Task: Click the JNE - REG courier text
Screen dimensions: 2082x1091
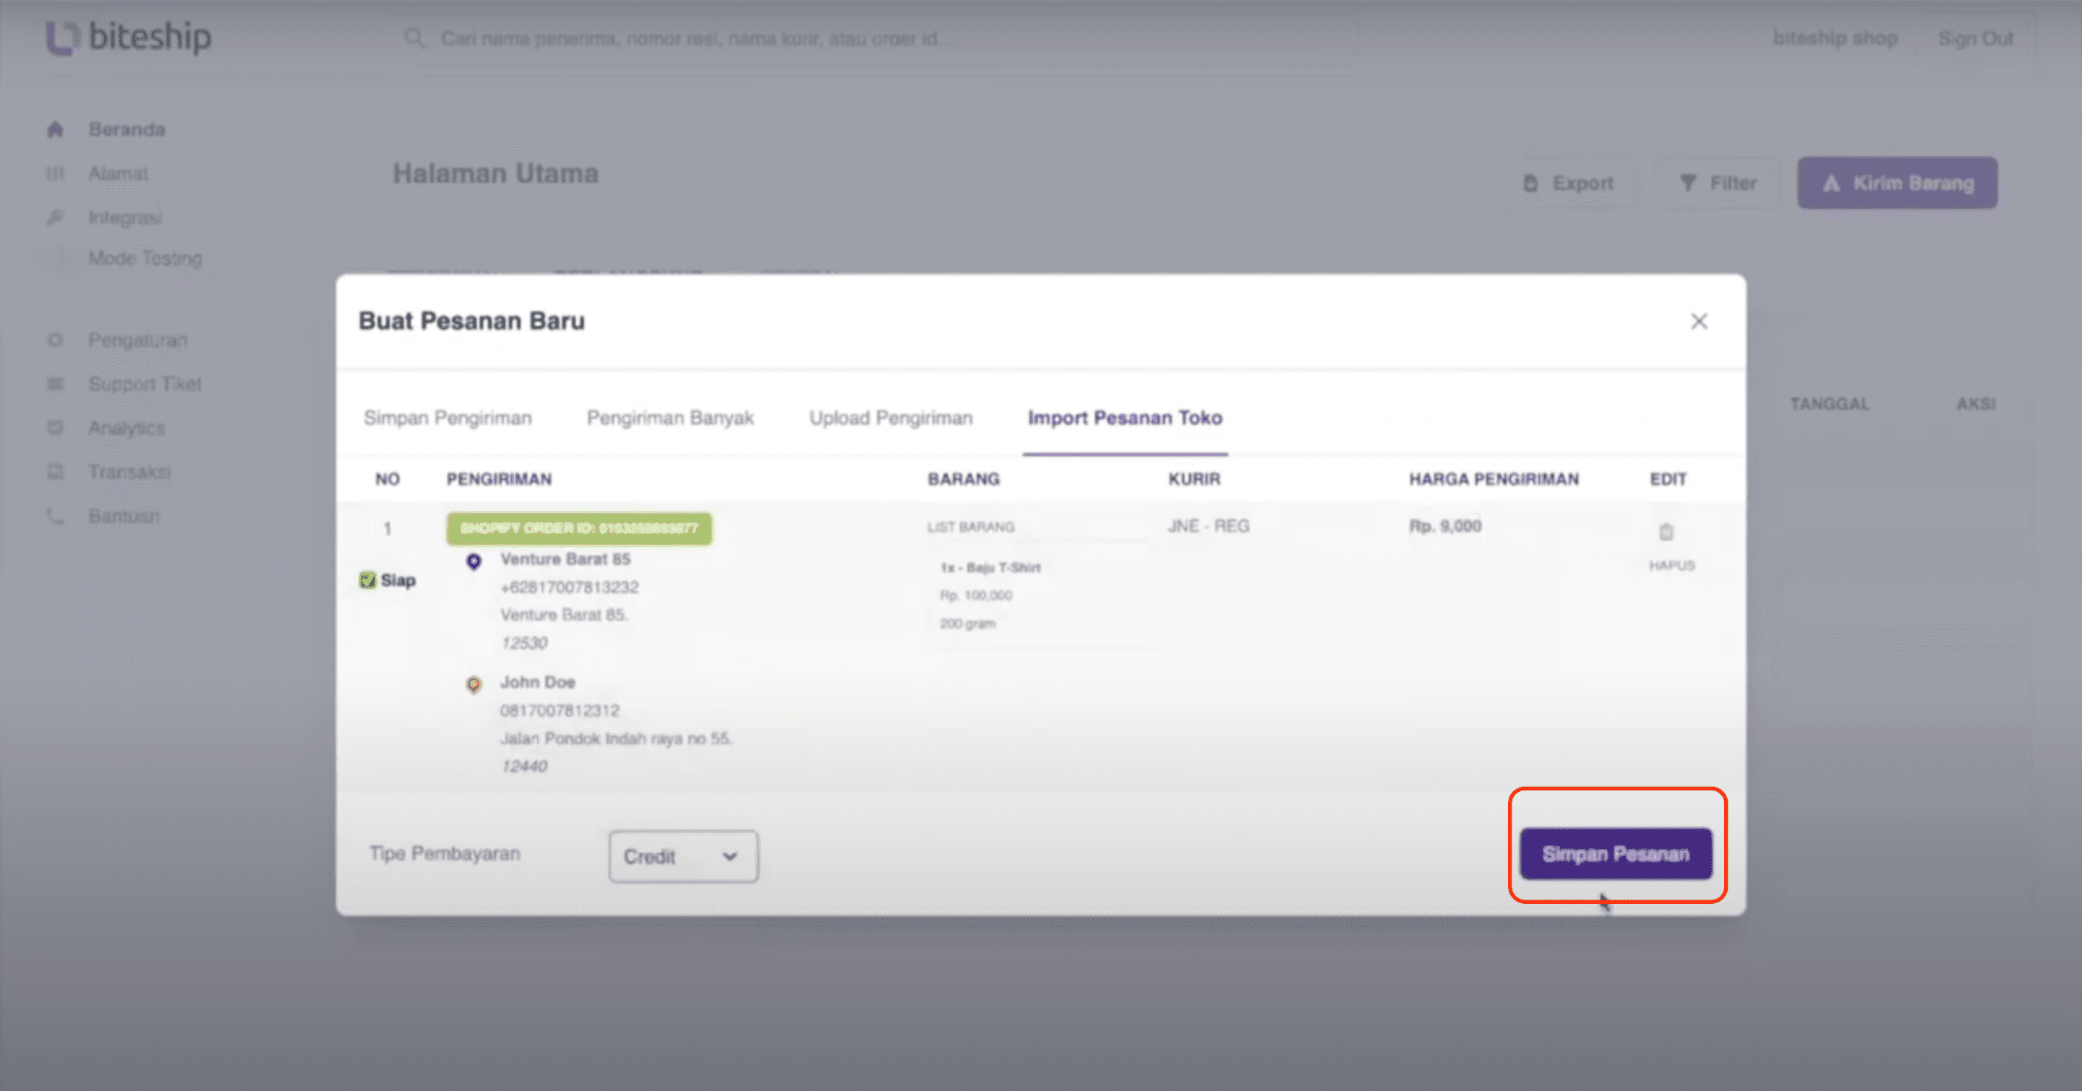Action: click(x=1208, y=526)
